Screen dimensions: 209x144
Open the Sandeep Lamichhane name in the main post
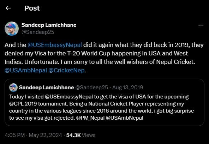pyautogui.click(x=49, y=25)
